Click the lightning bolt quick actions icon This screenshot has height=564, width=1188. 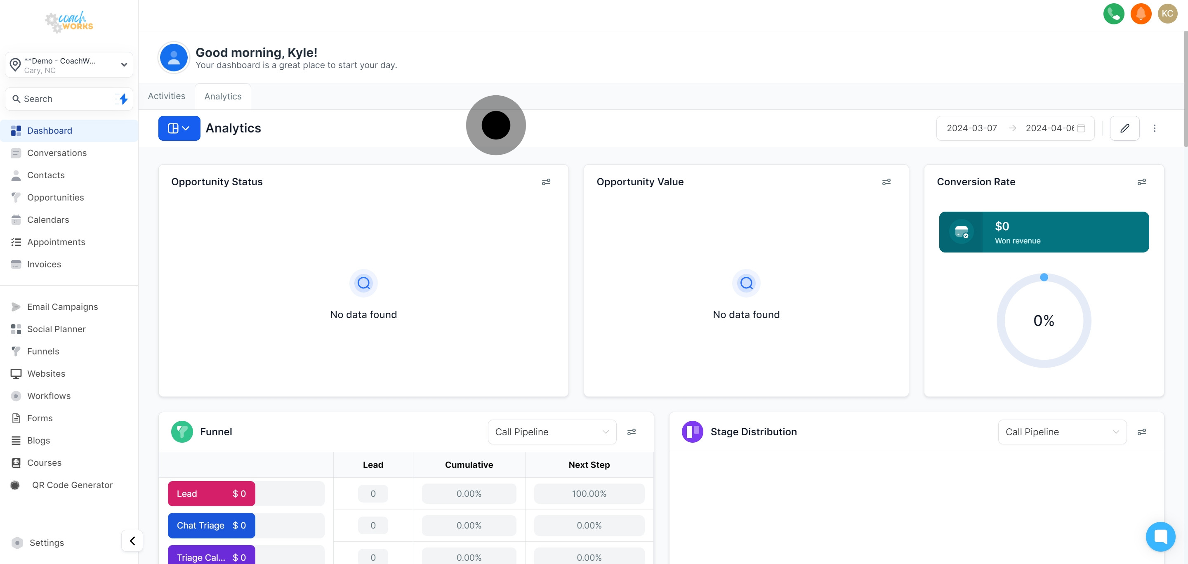click(x=123, y=99)
